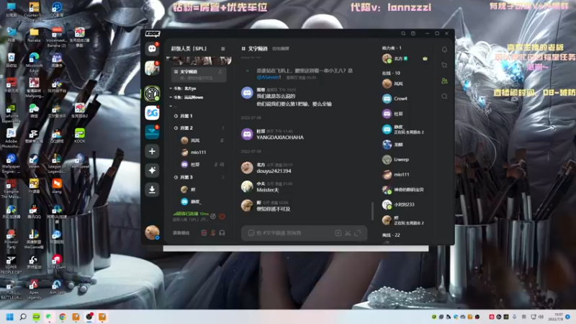
Task: Toggle channel notifications bell icon
Action: pos(444,49)
